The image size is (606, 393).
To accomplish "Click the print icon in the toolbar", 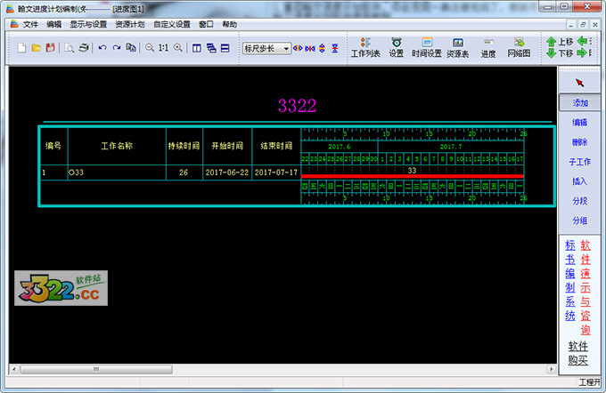I will [83, 47].
